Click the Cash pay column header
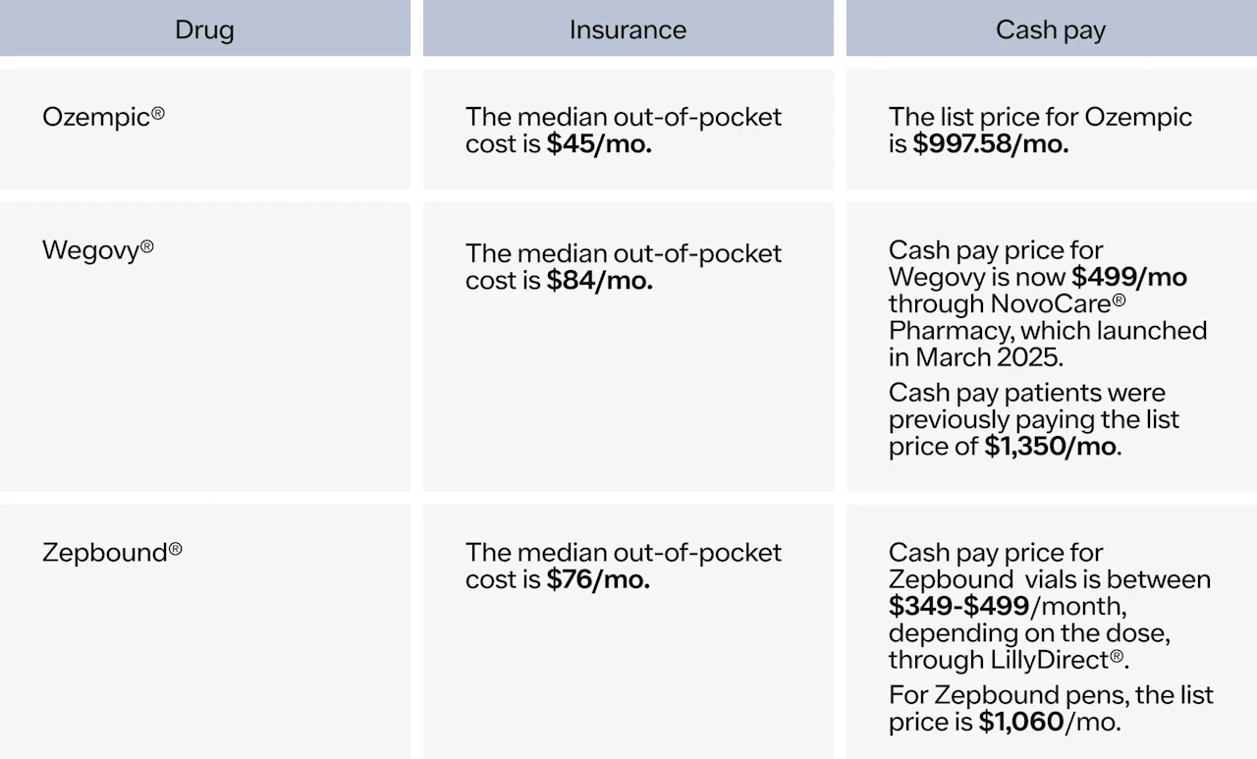 pos(1050,29)
